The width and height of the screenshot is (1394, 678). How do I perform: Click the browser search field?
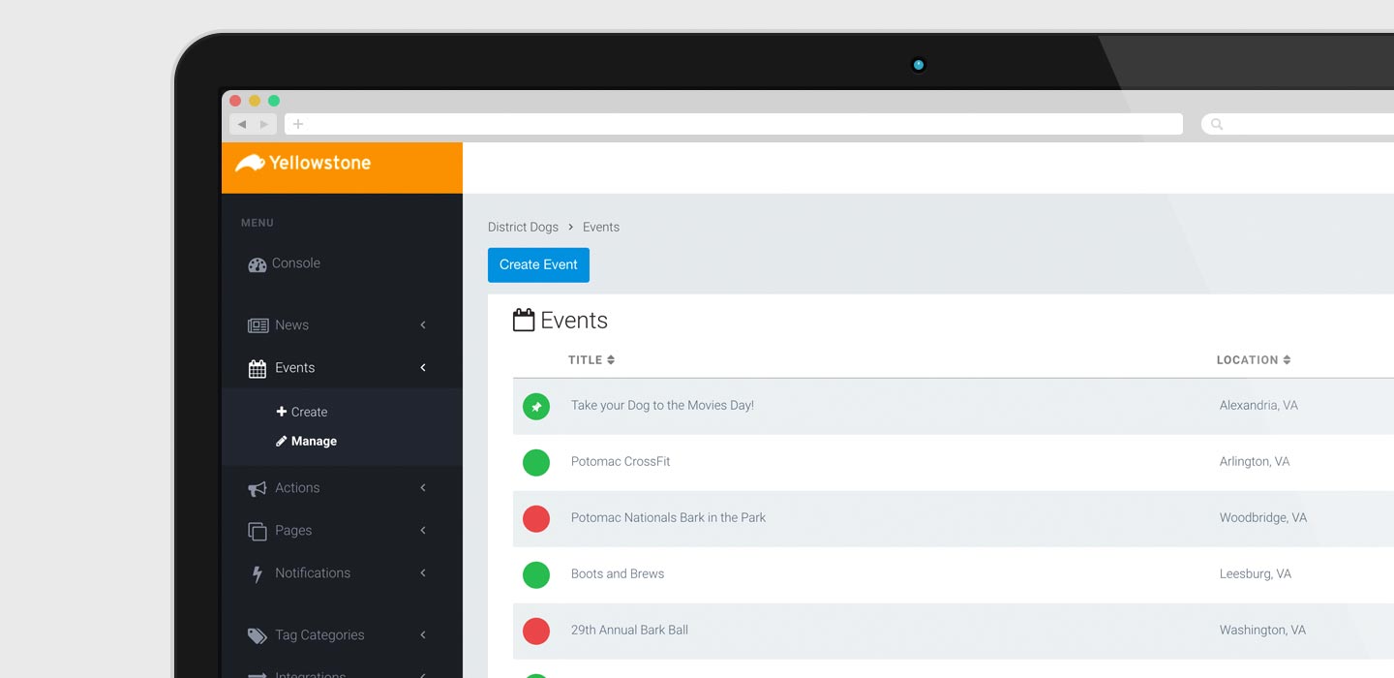click(x=1297, y=124)
